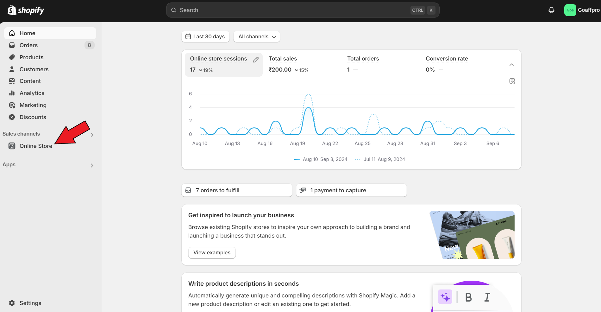Open the Last 30 days date picker

(x=205, y=37)
